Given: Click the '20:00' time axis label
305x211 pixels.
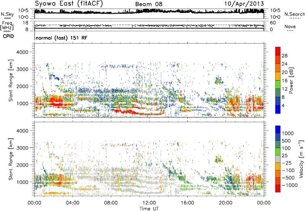Looking at the screenshot, I should [x=225, y=203].
